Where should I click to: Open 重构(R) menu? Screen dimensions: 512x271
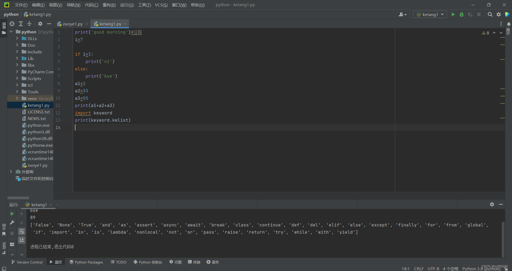pos(109,5)
